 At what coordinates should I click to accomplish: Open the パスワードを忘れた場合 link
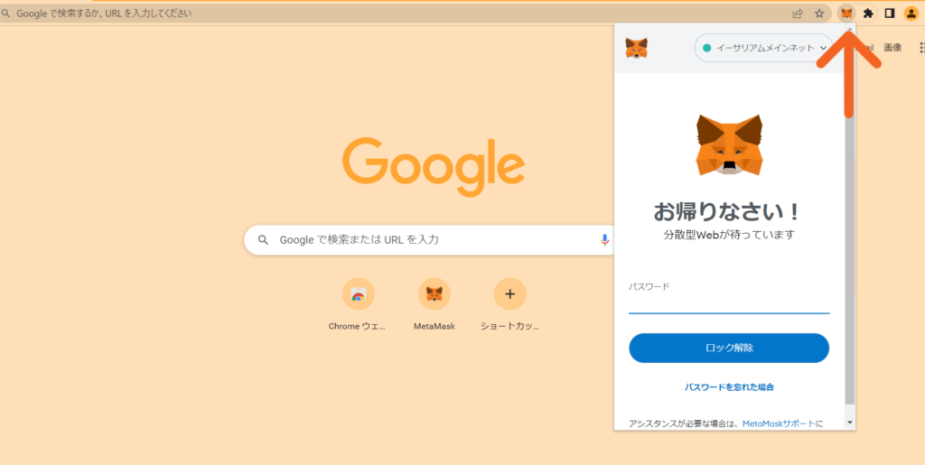pyautogui.click(x=729, y=387)
